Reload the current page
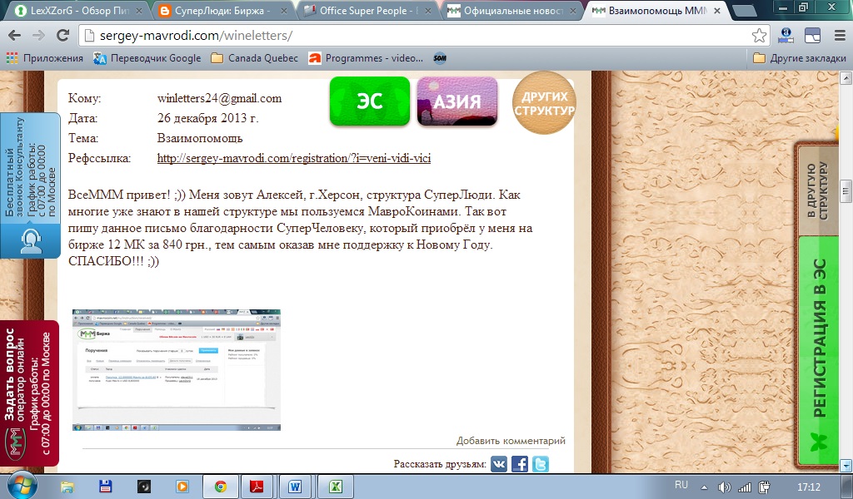 (62, 36)
